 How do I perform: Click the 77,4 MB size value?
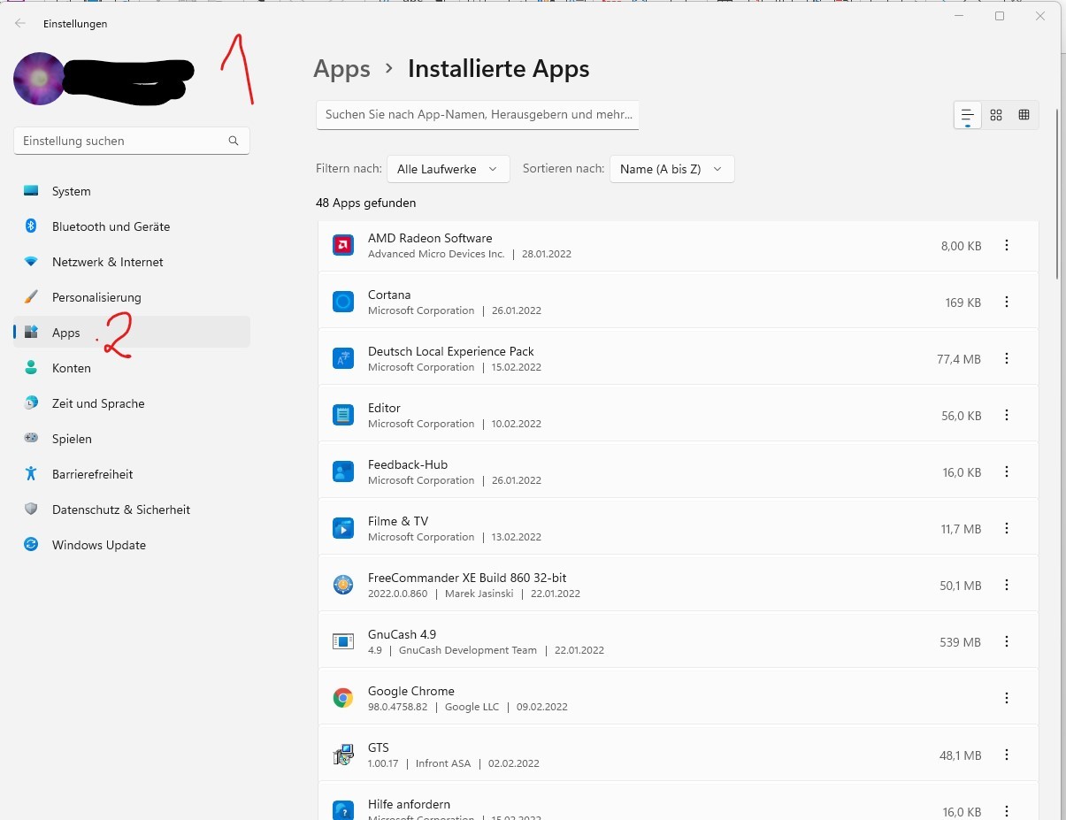(959, 359)
